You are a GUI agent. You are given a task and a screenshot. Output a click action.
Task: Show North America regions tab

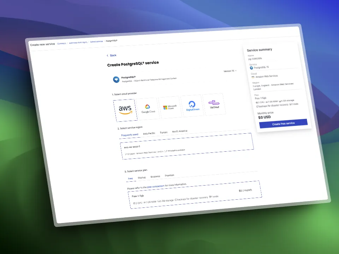(x=180, y=131)
